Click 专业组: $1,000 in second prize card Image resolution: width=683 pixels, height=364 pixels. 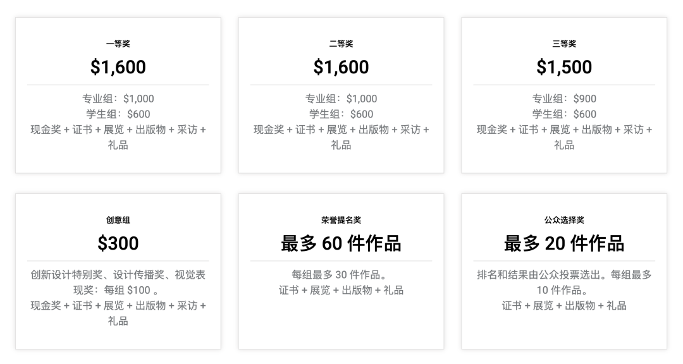tap(341, 99)
